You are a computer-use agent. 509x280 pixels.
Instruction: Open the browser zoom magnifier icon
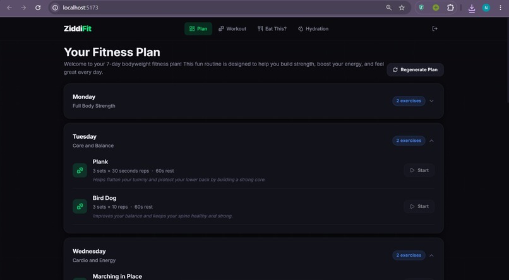pyautogui.click(x=389, y=8)
